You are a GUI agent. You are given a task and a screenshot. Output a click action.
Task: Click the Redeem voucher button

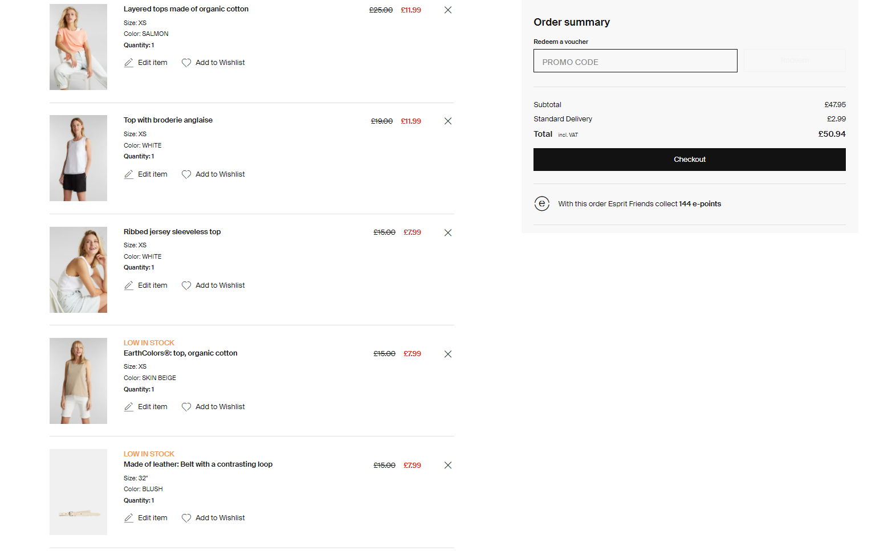coord(794,60)
